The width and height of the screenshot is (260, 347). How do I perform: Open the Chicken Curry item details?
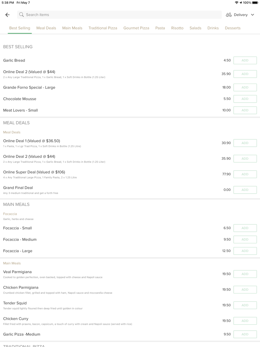[16, 319]
